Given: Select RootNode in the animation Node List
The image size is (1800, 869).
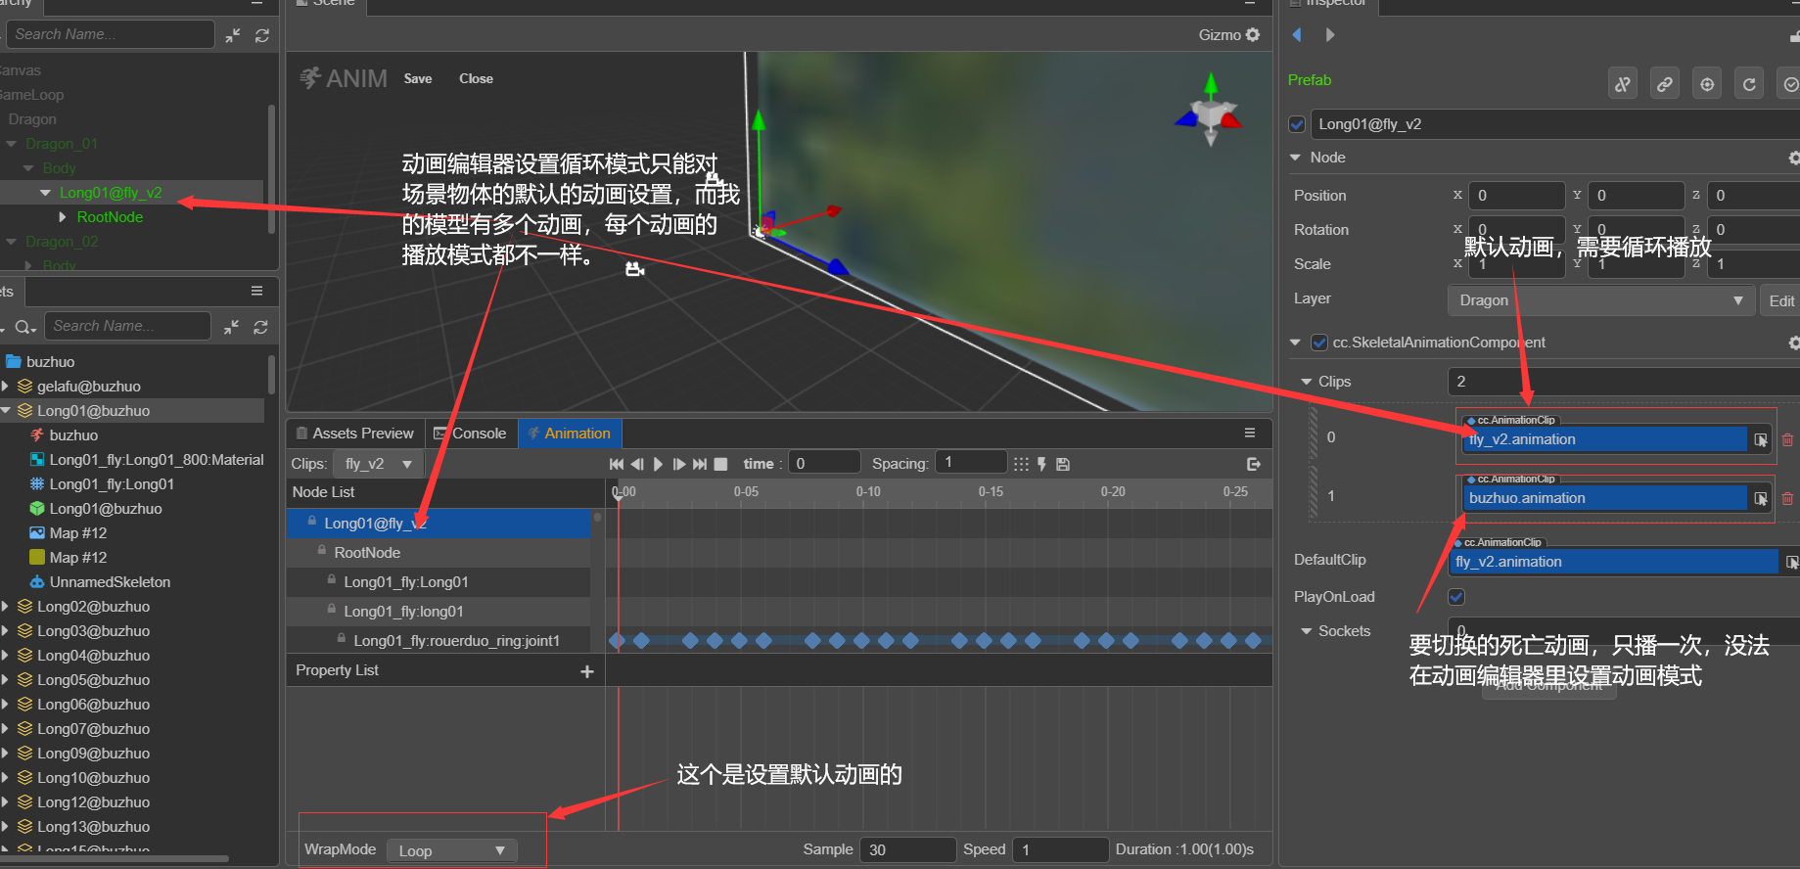Looking at the screenshot, I should pyautogui.click(x=367, y=553).
